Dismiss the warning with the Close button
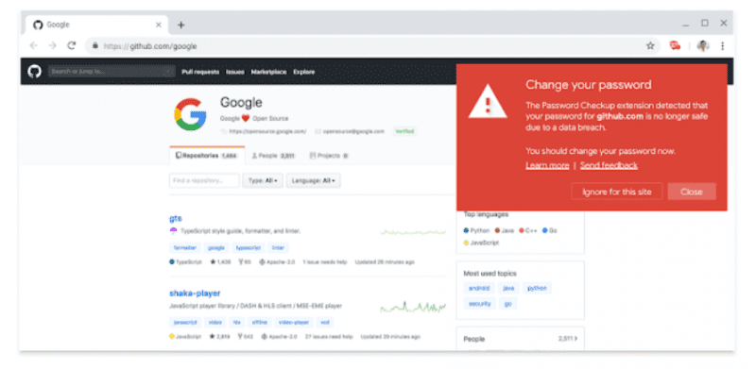Viewport: 756px width, 369px height. (692, 192)
